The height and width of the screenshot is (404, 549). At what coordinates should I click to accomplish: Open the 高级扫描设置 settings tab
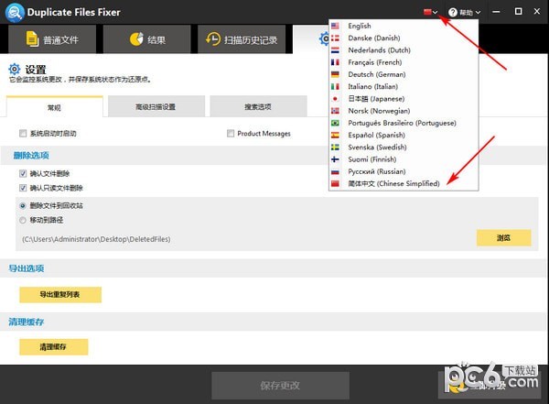click(156, 107)
